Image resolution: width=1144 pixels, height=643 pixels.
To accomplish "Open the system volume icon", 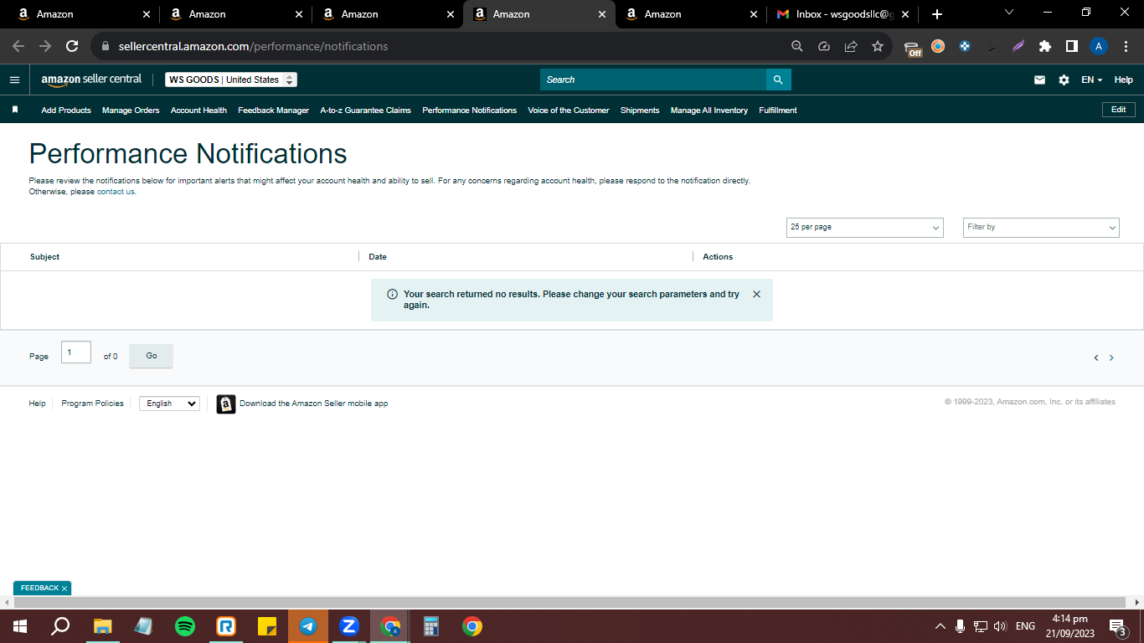I will click(1000, 626).
